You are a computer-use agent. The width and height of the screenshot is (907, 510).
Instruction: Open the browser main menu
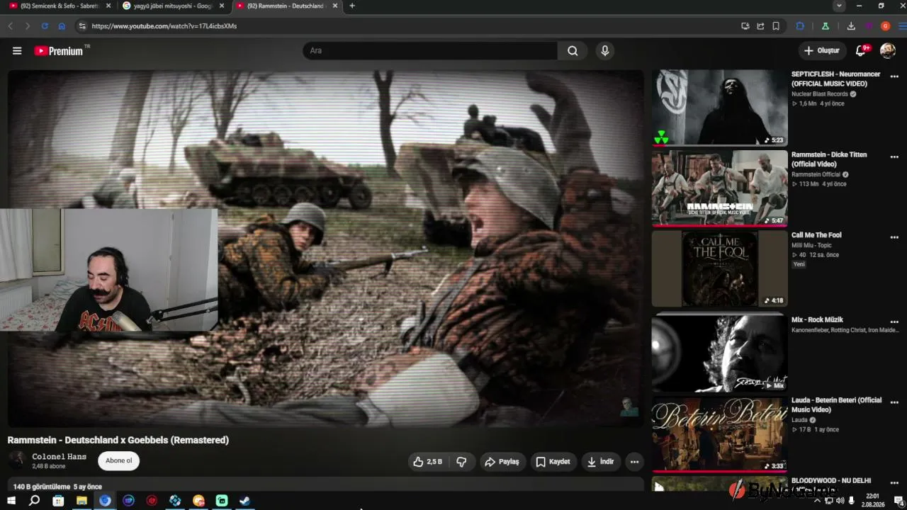[x=902, y=26]
